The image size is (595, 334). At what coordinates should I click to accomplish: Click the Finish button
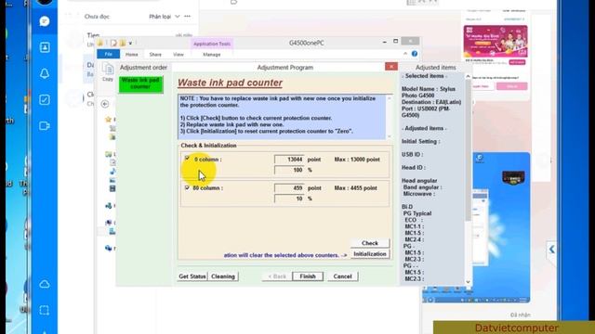[308, 276]
